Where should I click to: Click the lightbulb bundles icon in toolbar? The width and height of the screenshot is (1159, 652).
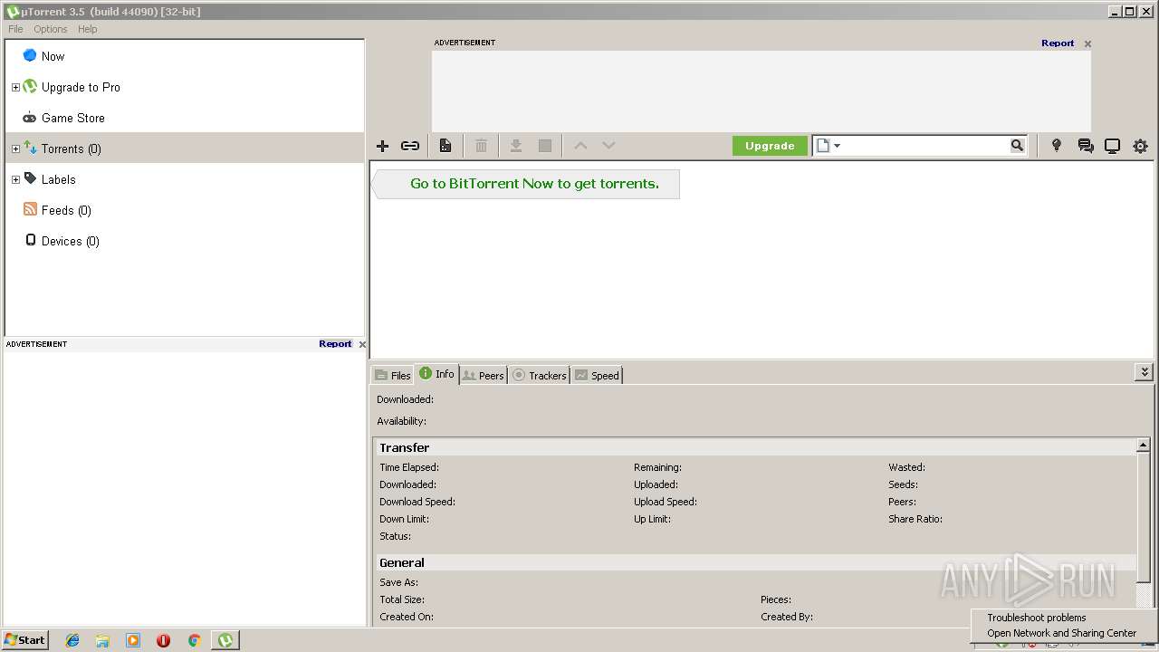1056,146
